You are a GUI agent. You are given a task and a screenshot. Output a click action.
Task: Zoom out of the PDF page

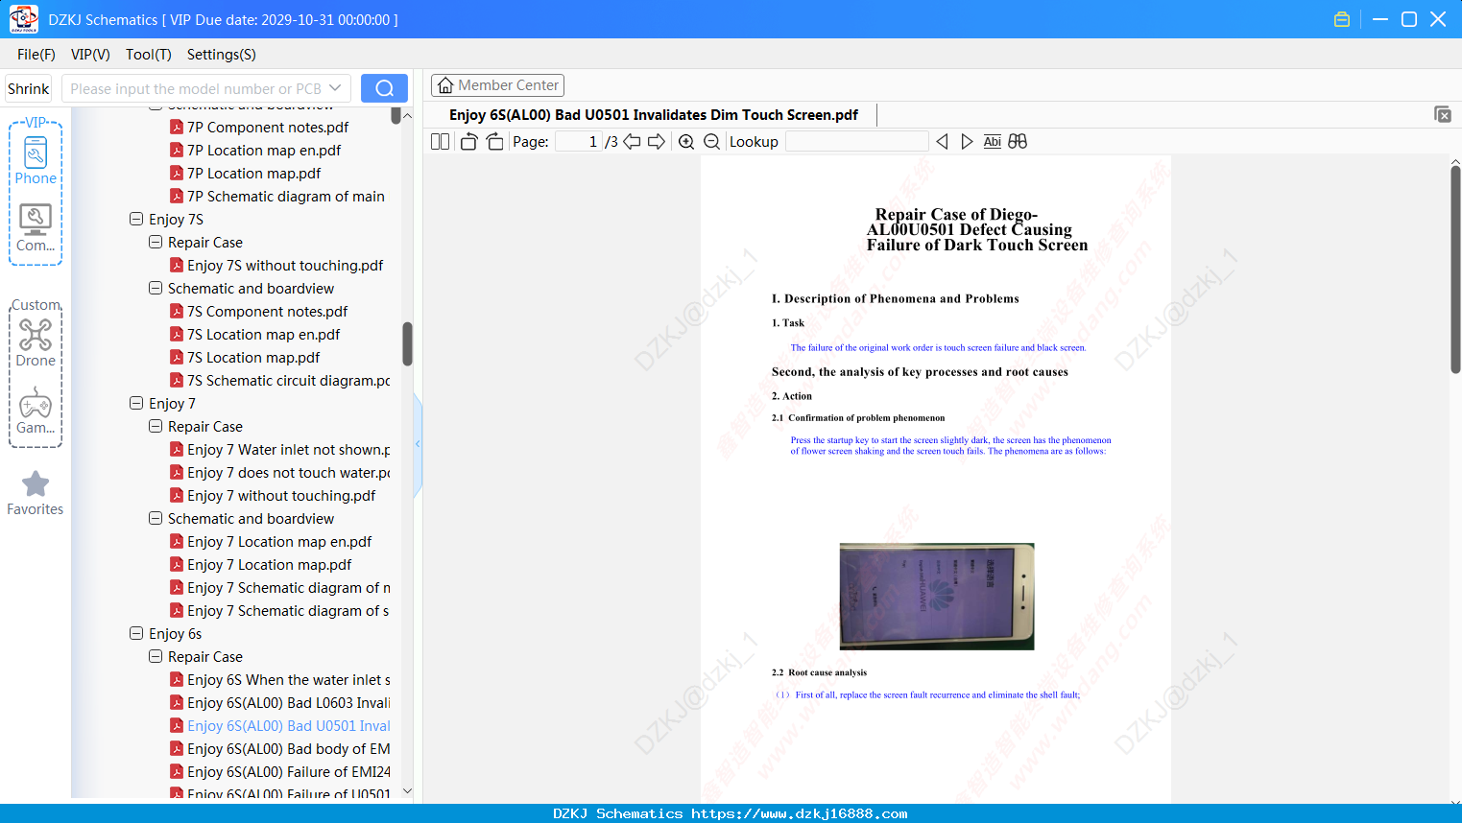pyautogui.click(x=711, y=142)
